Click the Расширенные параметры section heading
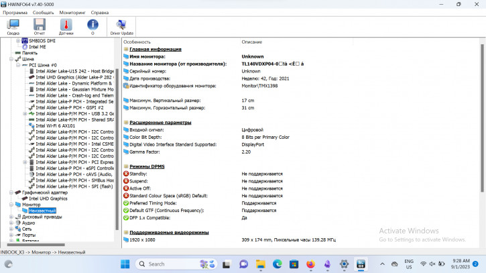This screenshot has width=486, height=273. pyautogui.click(x=160, y=123)
